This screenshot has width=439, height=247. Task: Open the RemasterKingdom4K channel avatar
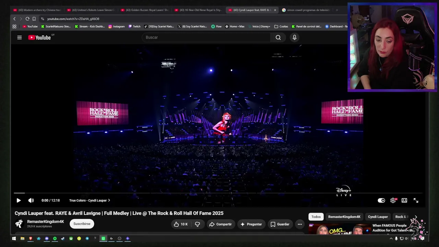click(19, 224)
